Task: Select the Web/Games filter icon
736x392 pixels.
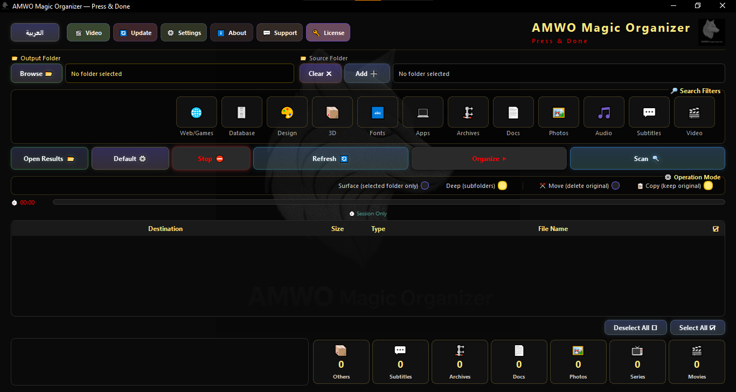Action: (x=197, y=113)
